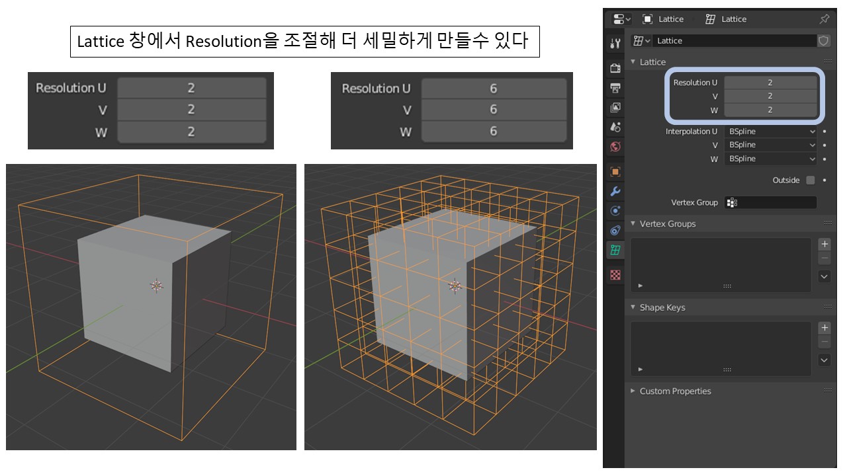
Task: Enable Fake User shield on Lattice data-block
Action: [825, 41]
